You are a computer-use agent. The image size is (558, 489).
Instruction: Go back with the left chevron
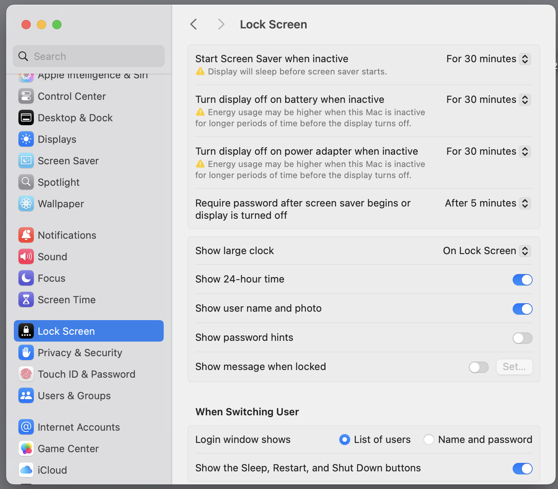[x=194, y=25]
